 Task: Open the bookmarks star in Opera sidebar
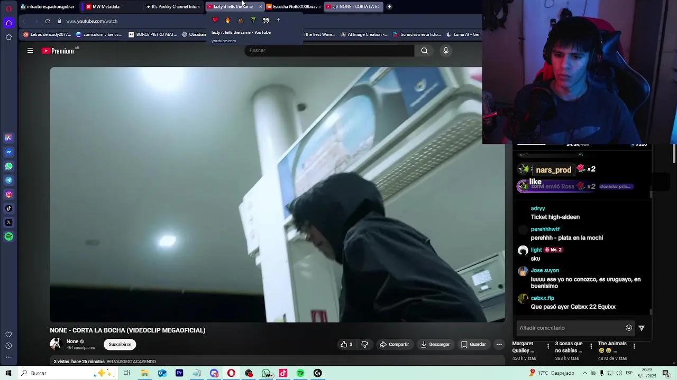[x=8, y=37]
